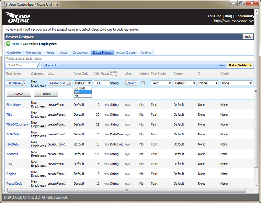Click the empty Rows input field
Image resolution: width=261 pixels, height=203 pixels.
click(105, 83)
